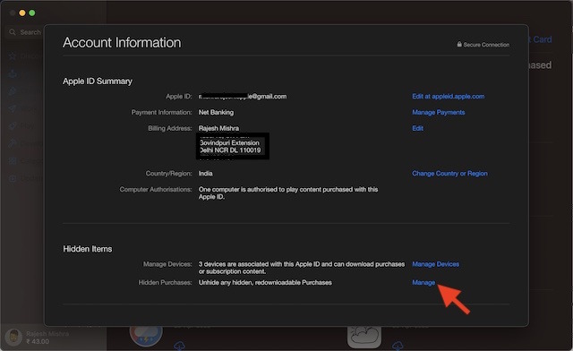Click the Country/Region label
573x351 pixels.
click(x=168, y=174)
